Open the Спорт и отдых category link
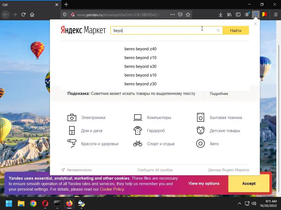 pyautogui.click(x=161, y=144)
